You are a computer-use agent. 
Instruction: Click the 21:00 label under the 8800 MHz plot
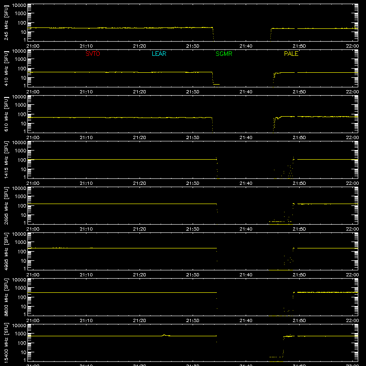point(33,321)
